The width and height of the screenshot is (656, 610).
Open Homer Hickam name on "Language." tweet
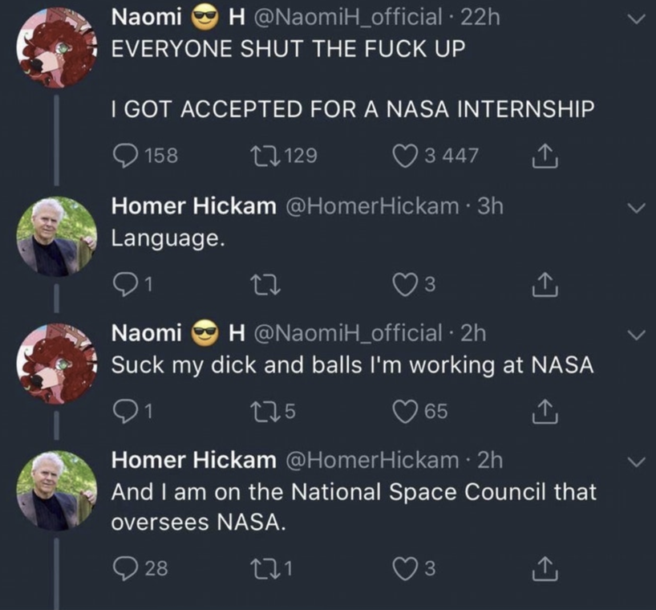tap(192, 206)
